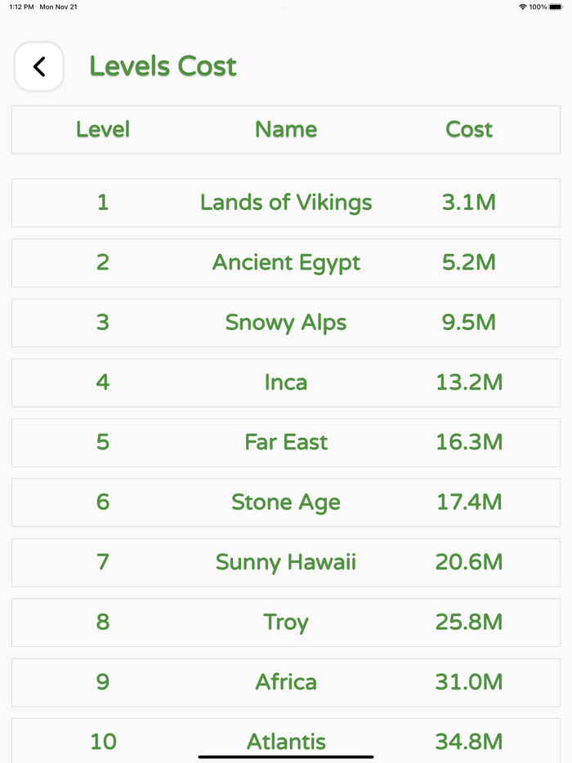
Task: Tap the 25.8M cost for Troy
Action: (x=469, y=622)
